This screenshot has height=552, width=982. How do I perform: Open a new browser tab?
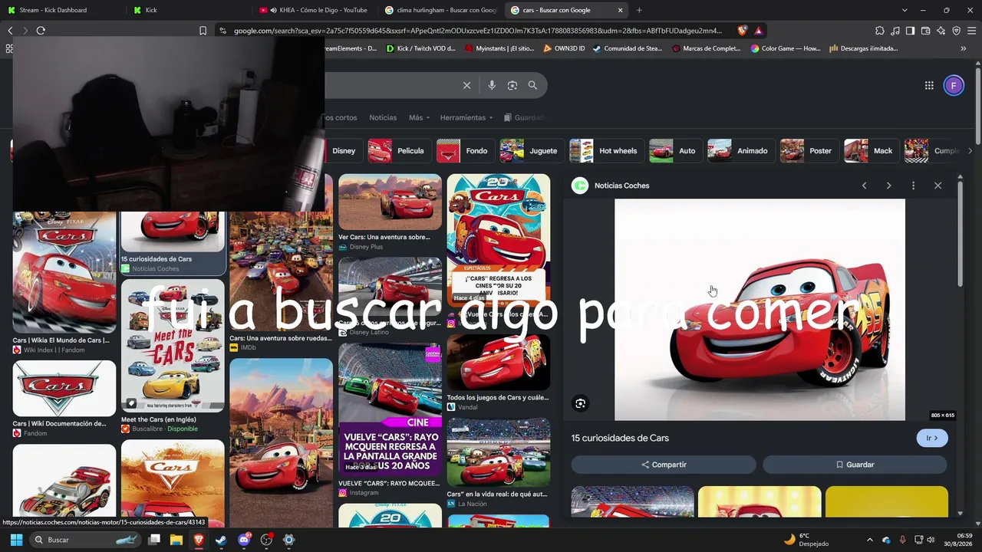coord(639,10)
